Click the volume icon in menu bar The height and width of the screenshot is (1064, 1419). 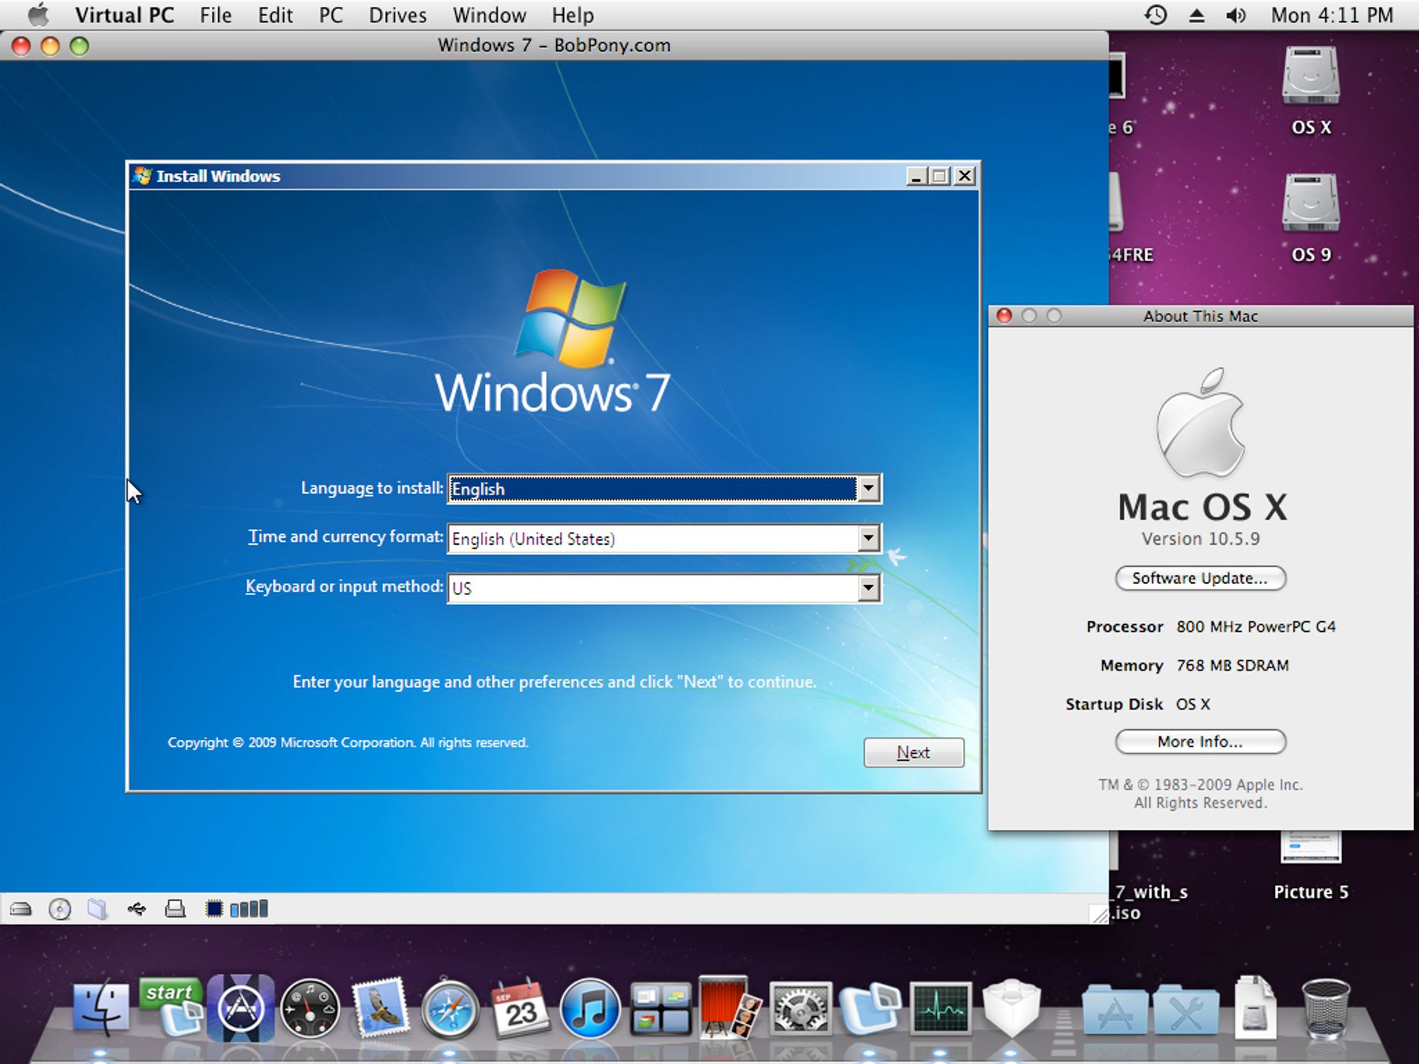(x=1235, y=15)
